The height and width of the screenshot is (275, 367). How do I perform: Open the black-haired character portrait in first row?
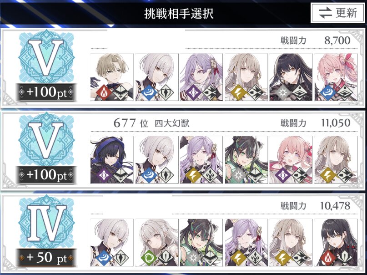pos(291,77)
